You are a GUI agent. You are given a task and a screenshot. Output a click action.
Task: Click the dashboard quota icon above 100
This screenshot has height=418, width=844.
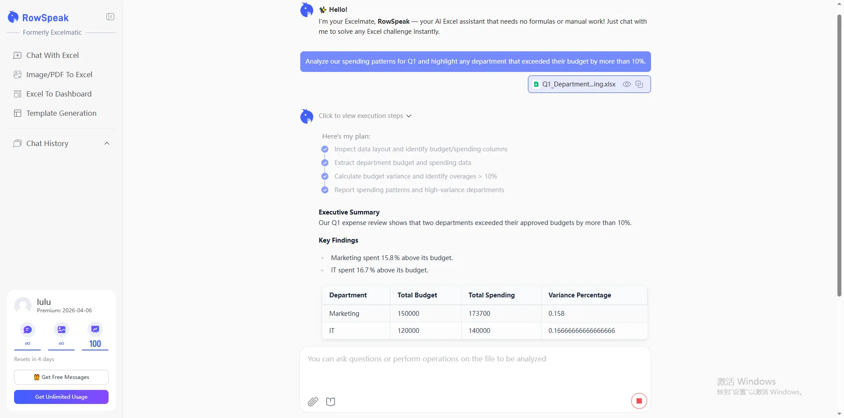pos(95,329)
